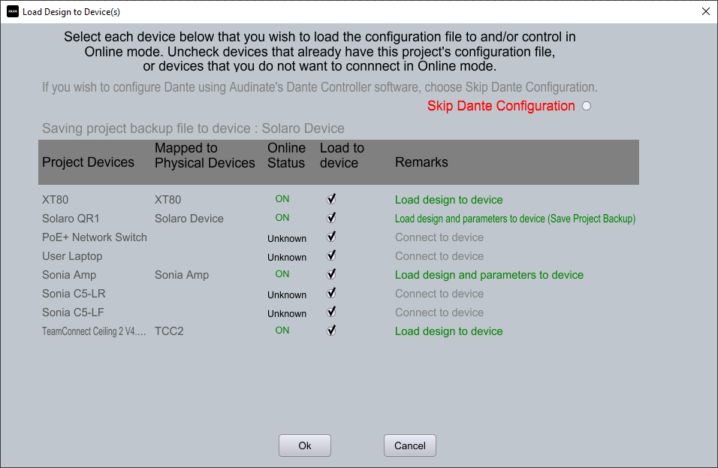Enable the Skip Dante Configuration radio button
The width and height of the screenshot is (718, 468).
coord(586,106)
